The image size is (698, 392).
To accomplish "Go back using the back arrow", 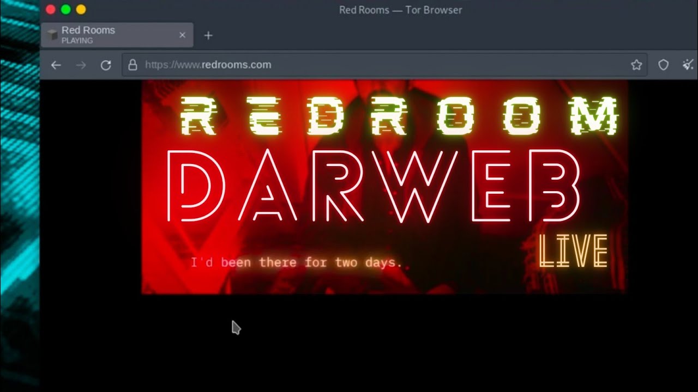I will [x=56, y=65].
